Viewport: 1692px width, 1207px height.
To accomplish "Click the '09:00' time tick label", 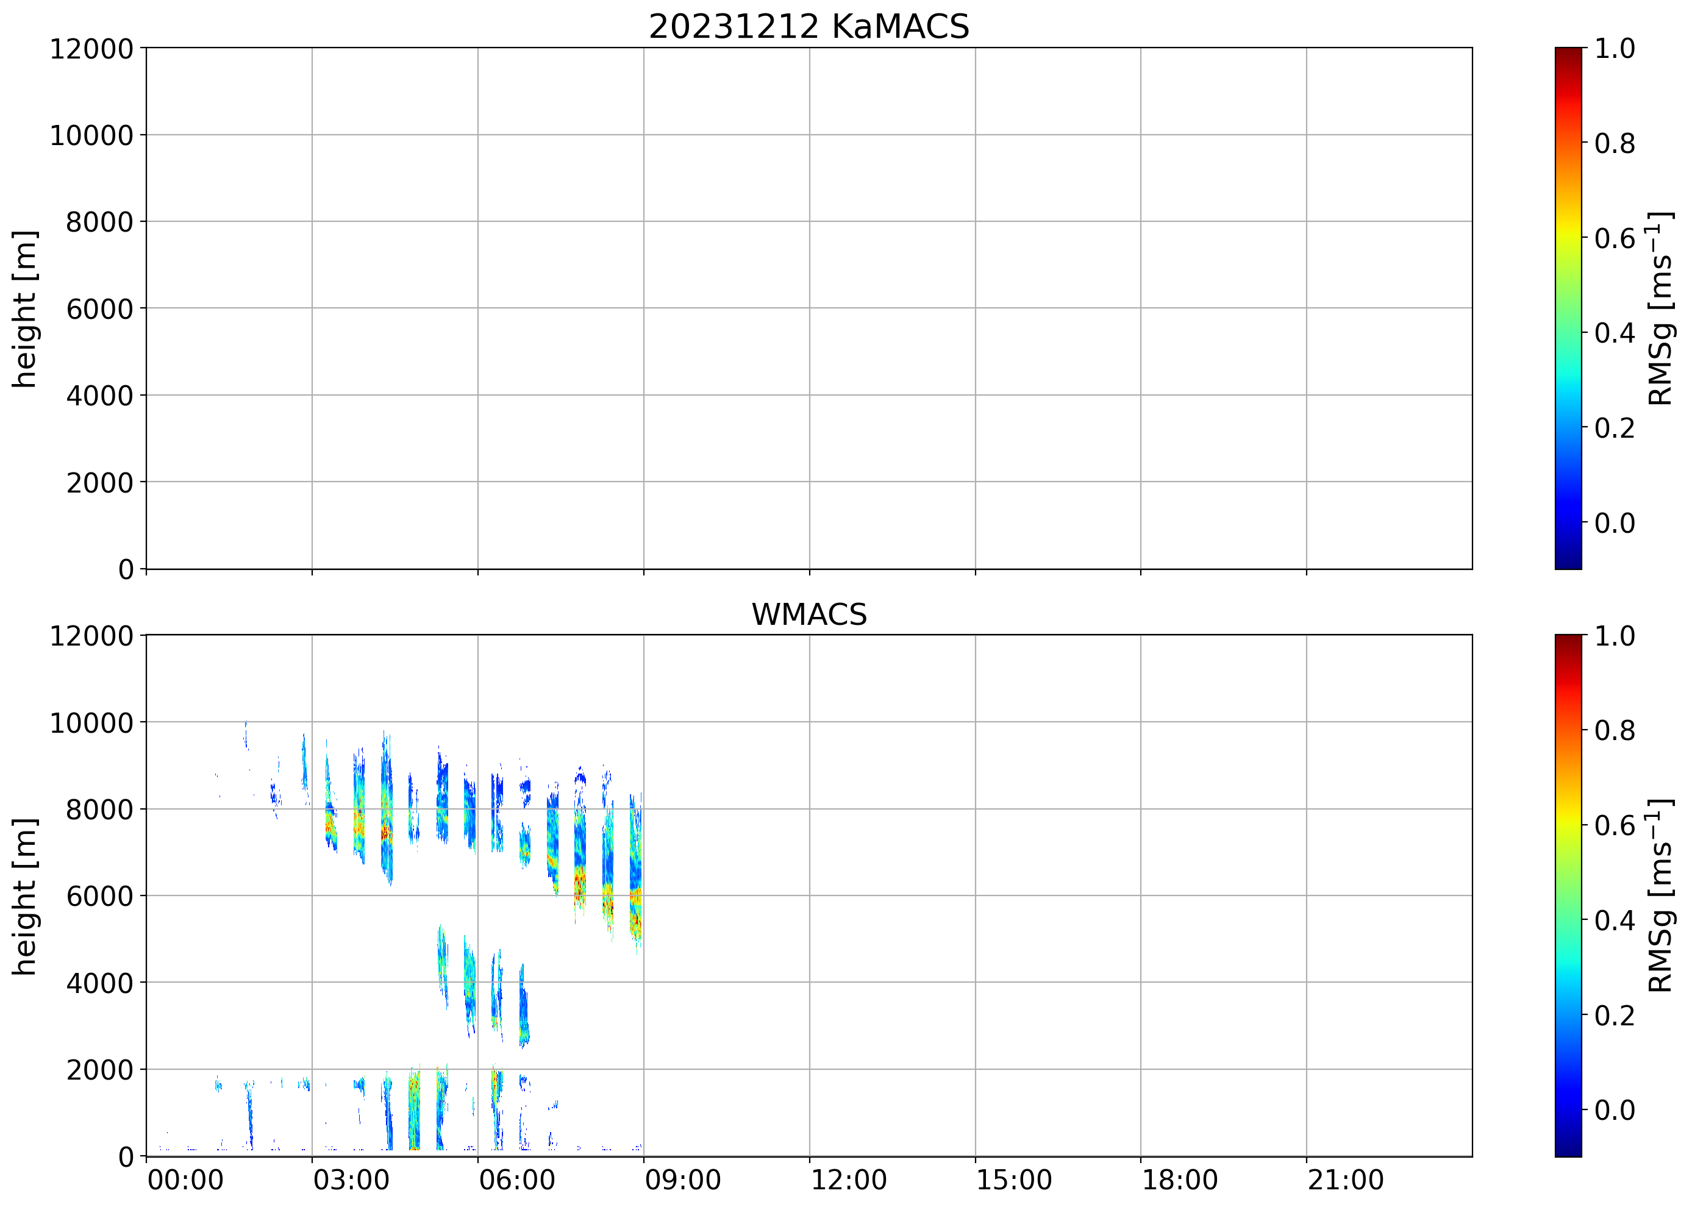I will (682, 1180).
